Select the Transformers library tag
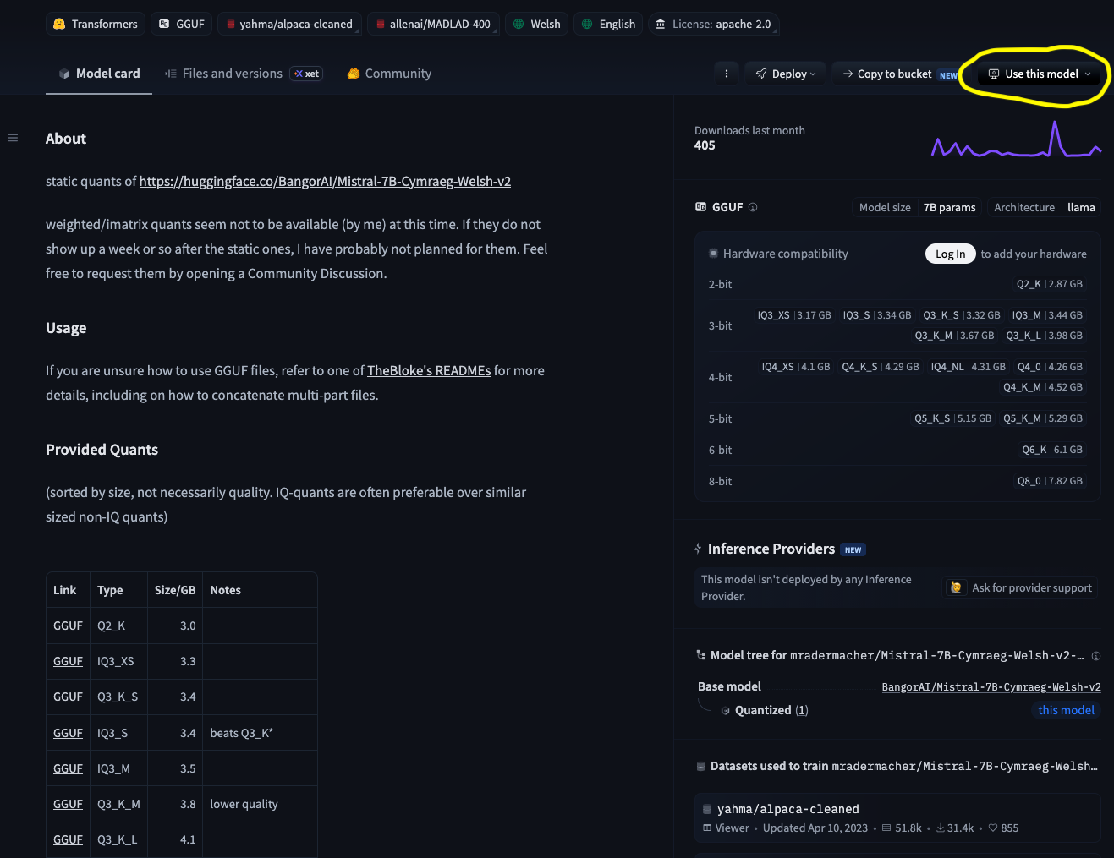The width and height of the screenshot is (1114, 858). (96, 24)
